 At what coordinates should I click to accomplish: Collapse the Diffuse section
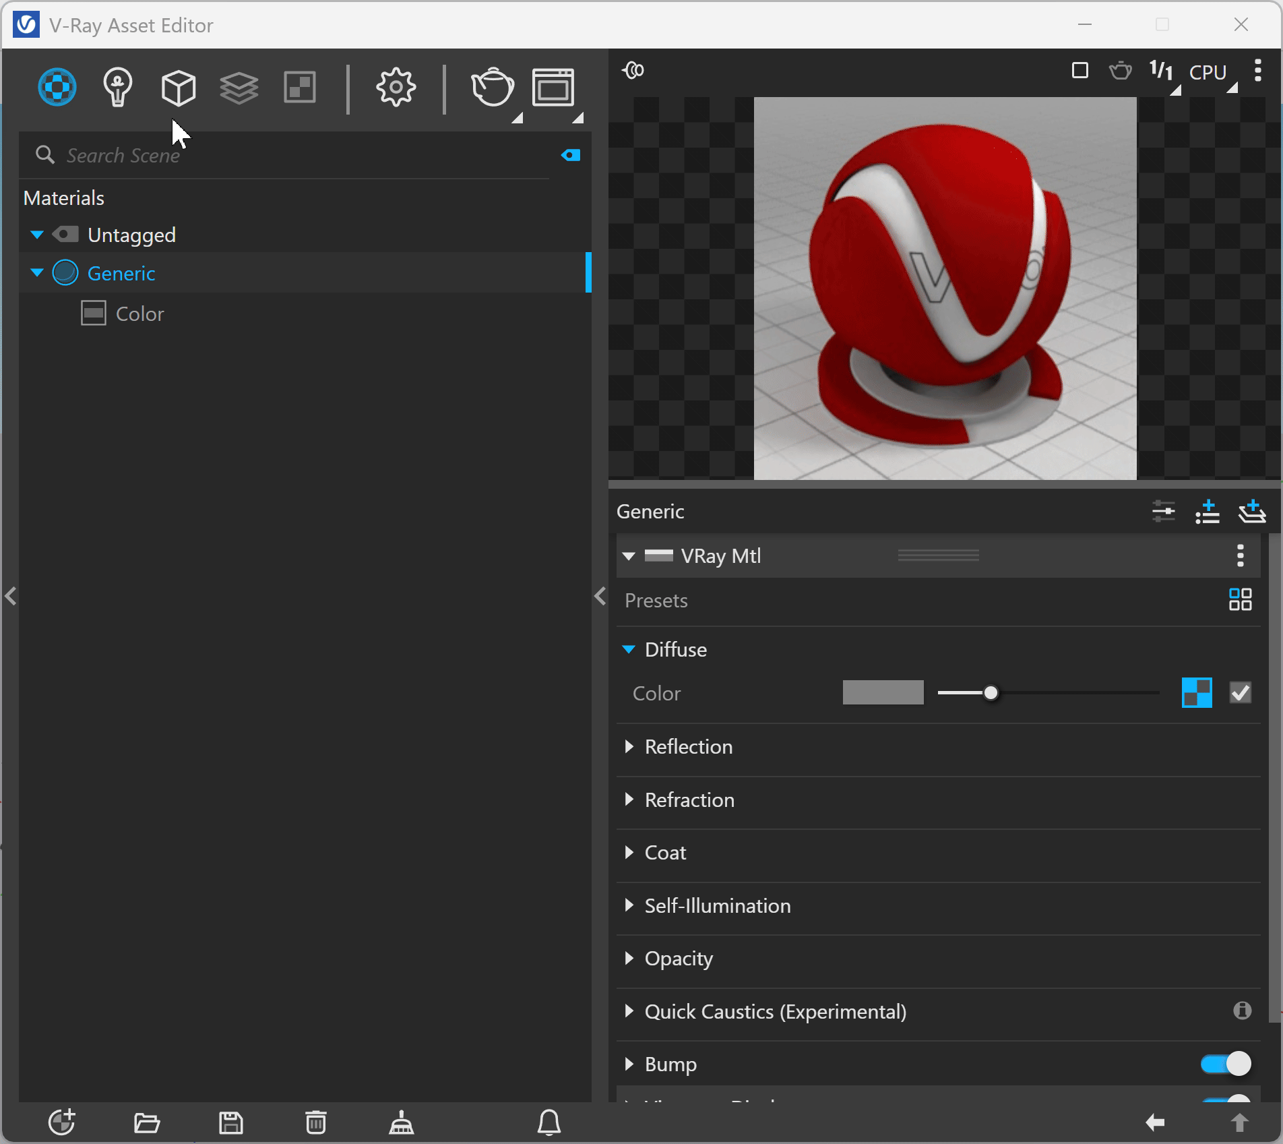[x=629, y=650]
